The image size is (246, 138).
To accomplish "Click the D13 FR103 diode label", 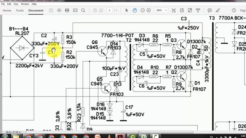I will [x=117, y=89].
